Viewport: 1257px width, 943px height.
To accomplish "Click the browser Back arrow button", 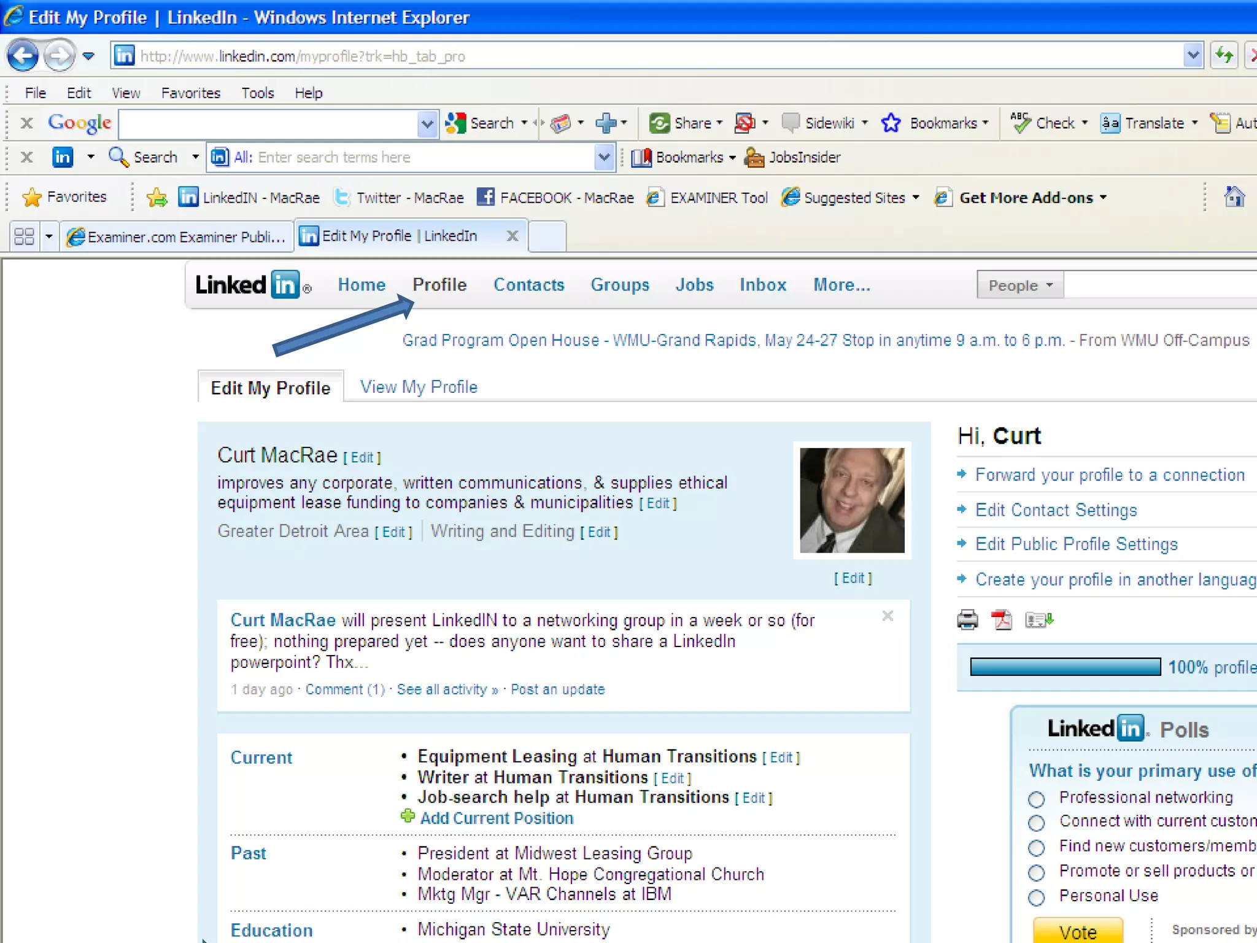I will (23, 56).
